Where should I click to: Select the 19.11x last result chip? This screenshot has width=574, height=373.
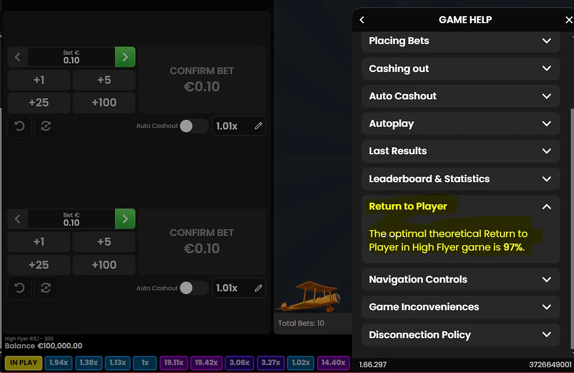(173, 363)
